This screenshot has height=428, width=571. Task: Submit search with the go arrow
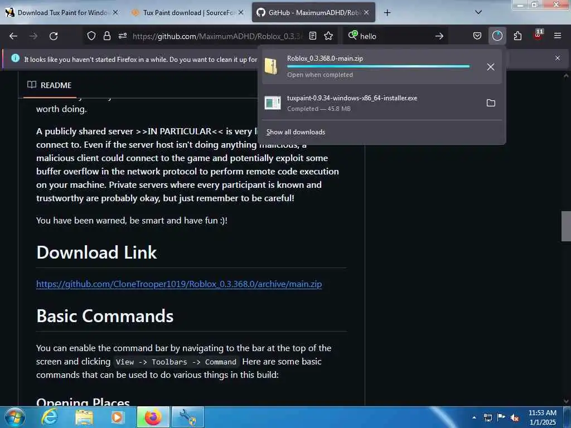tap(439, 36)
